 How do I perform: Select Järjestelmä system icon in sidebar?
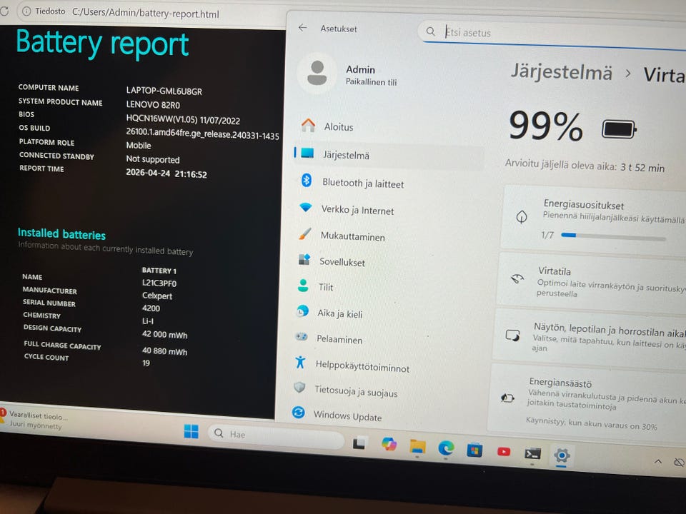click(x=307, y=153)
